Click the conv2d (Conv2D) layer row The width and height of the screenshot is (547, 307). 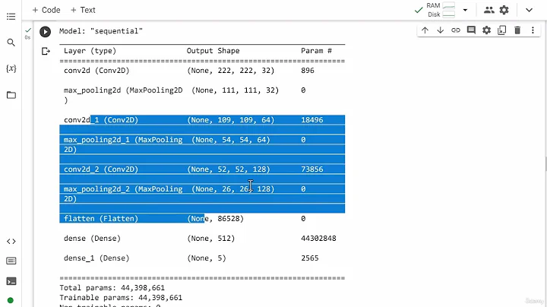coord(202,71)
